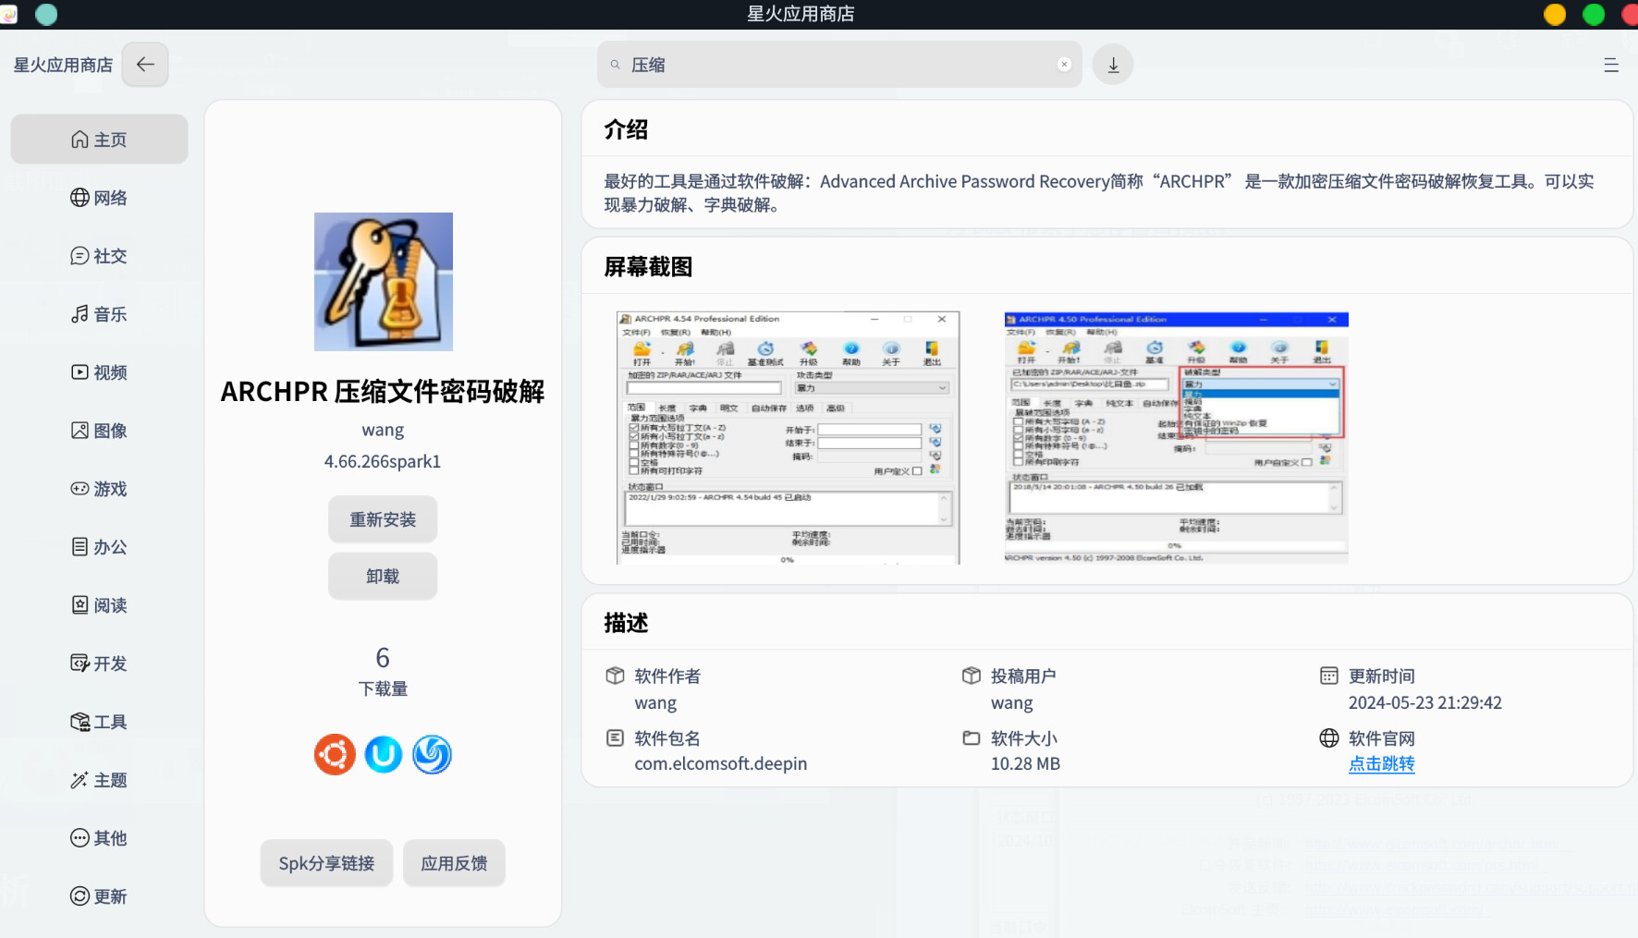This screenshot has height=938, width=1638.
Task: Click the package name com.elcomsoft.deepin
Action: coord(721,764)
